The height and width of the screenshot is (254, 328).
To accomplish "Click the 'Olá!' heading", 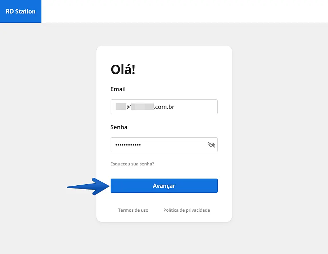I will coord(123,70).
